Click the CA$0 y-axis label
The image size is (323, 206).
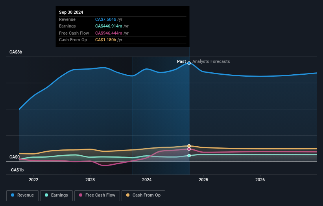15,157
